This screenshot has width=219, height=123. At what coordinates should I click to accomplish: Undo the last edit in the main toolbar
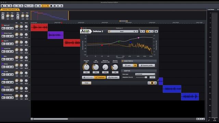26,6
